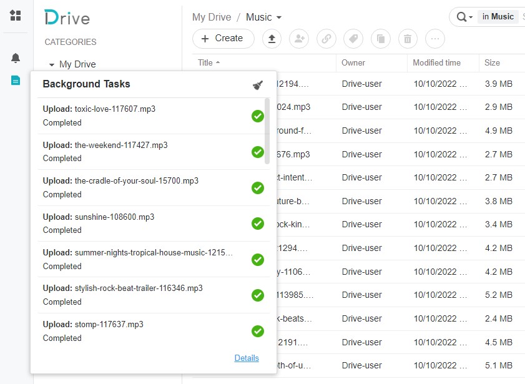Sort by the Modified time column header

pyautogui.click(x=436, y=62)
